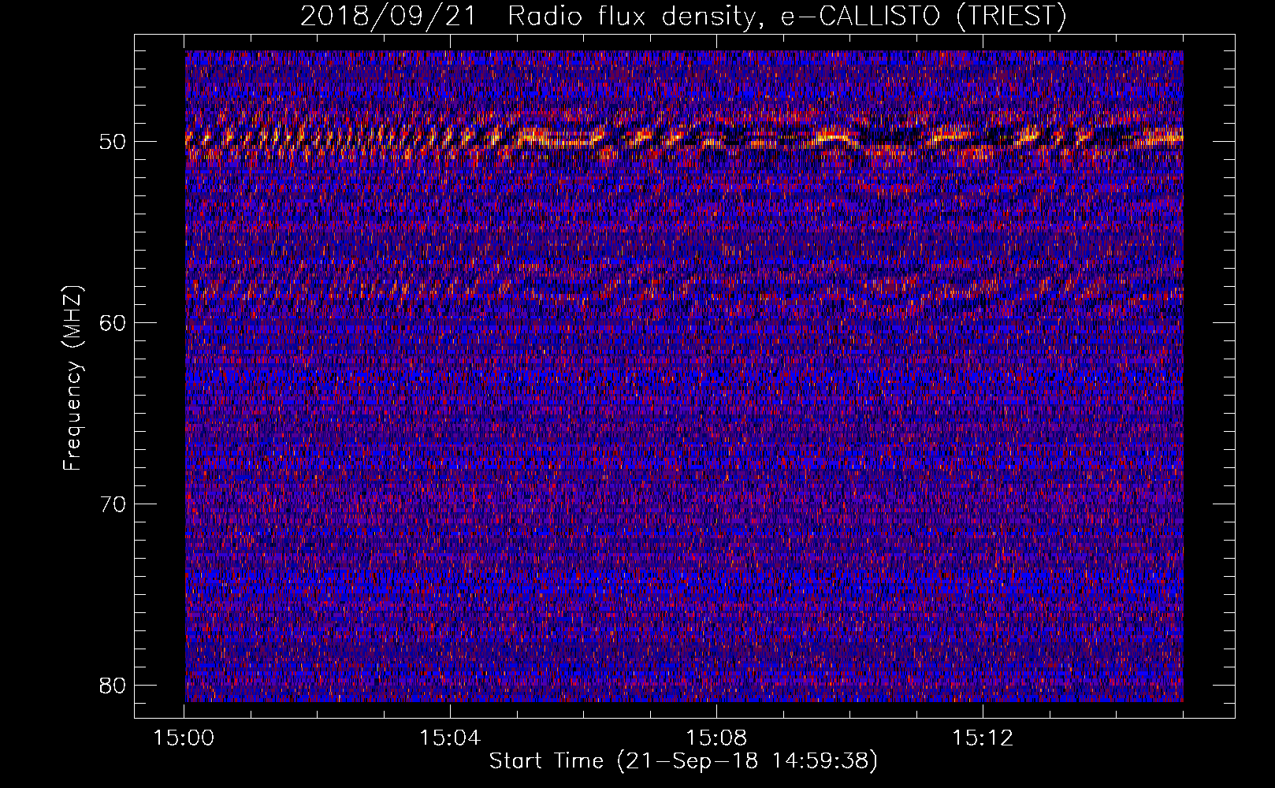Viewport: 1275px width, 788px height.
Task: Click the 15:00 time tick label
Action: pyautogui.click(x=184, y=738)
